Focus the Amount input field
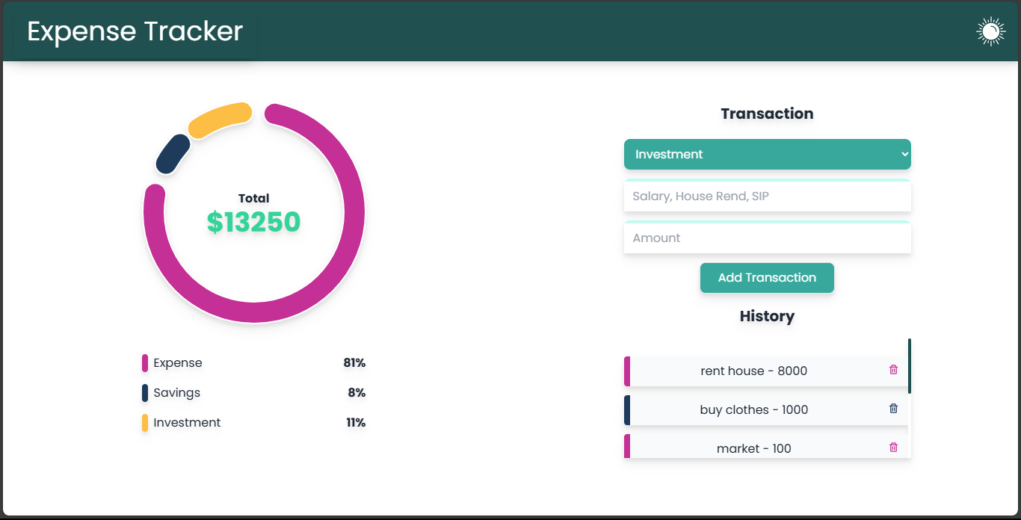The height and width of the screenshot is (520, 1021). [x=767, y=238]
